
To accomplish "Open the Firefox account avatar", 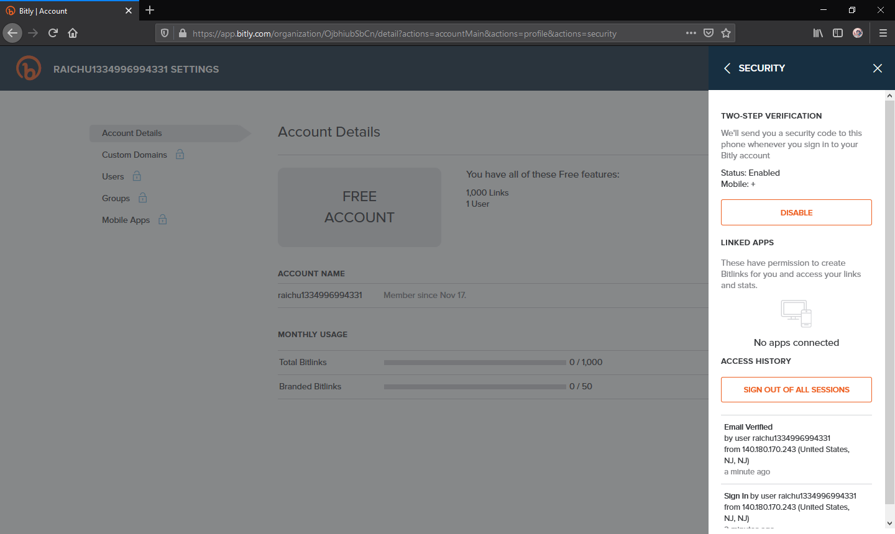I will [858, 33].
